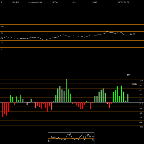This screenshot has width=144, height=144.
Task: Click the RSI axis label 70
Action: click(2, 33)
